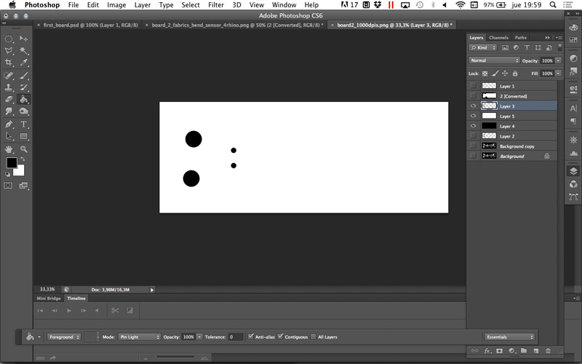Open options bar Opacity arrow

point(199,337)
